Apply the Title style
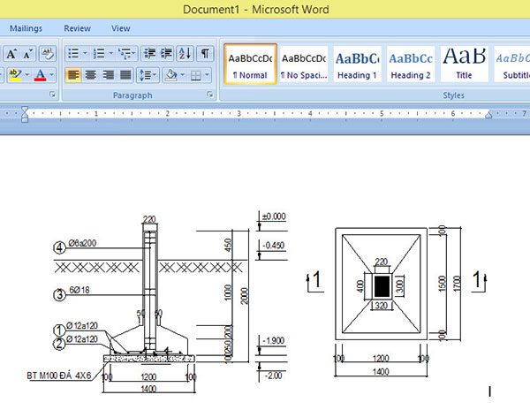This screenshot has height=410, width=530. point(465,64)
